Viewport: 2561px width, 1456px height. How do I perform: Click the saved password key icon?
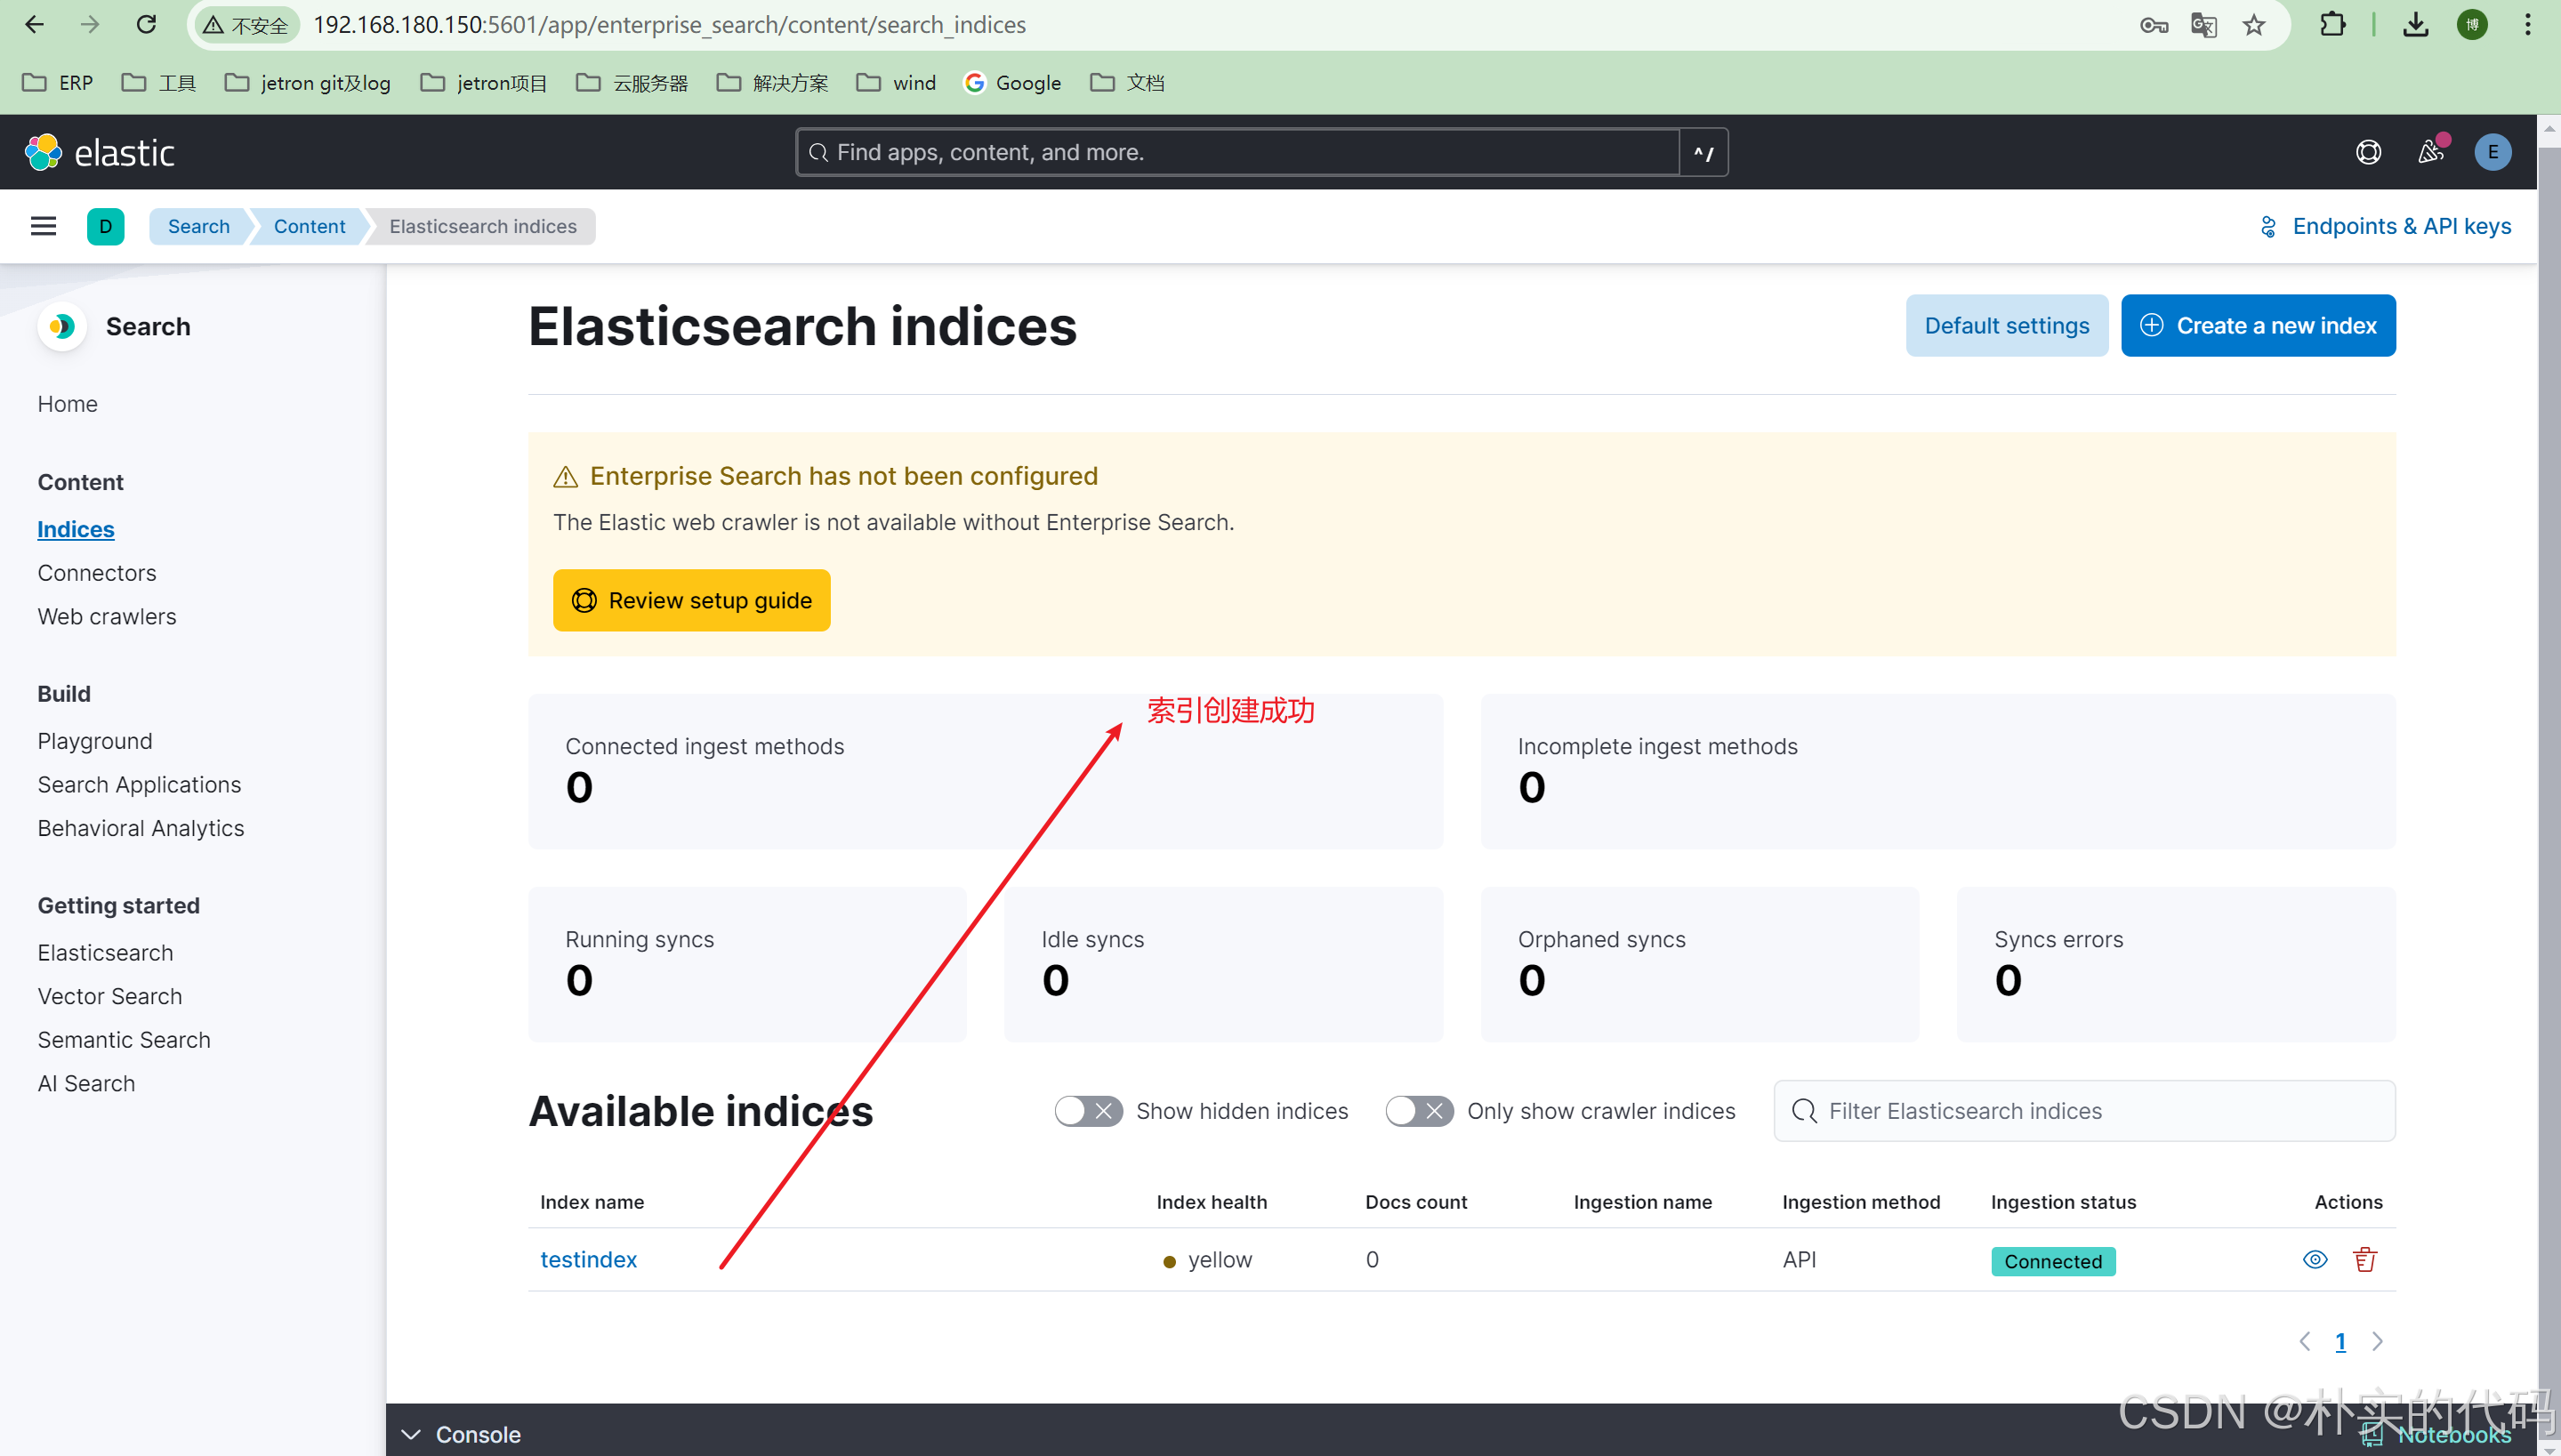(x=2153, y=25)
